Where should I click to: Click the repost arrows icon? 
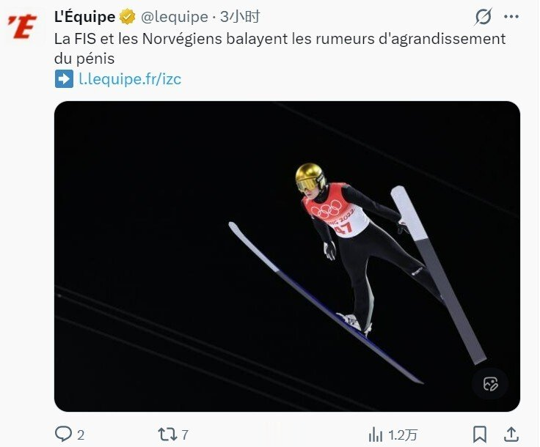pos(167,435)
